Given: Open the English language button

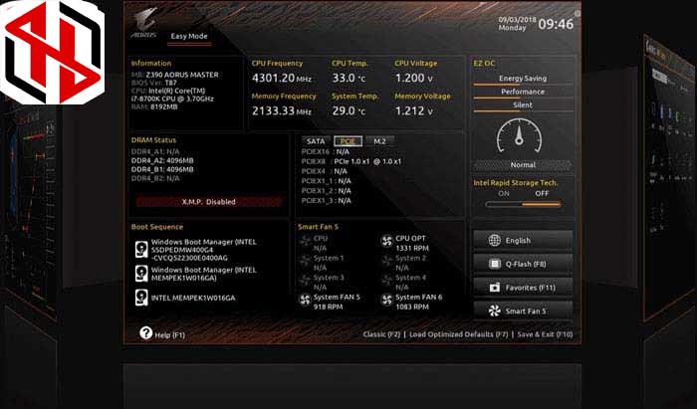Looking at the screenshot, I should click(x=523, y=240).
